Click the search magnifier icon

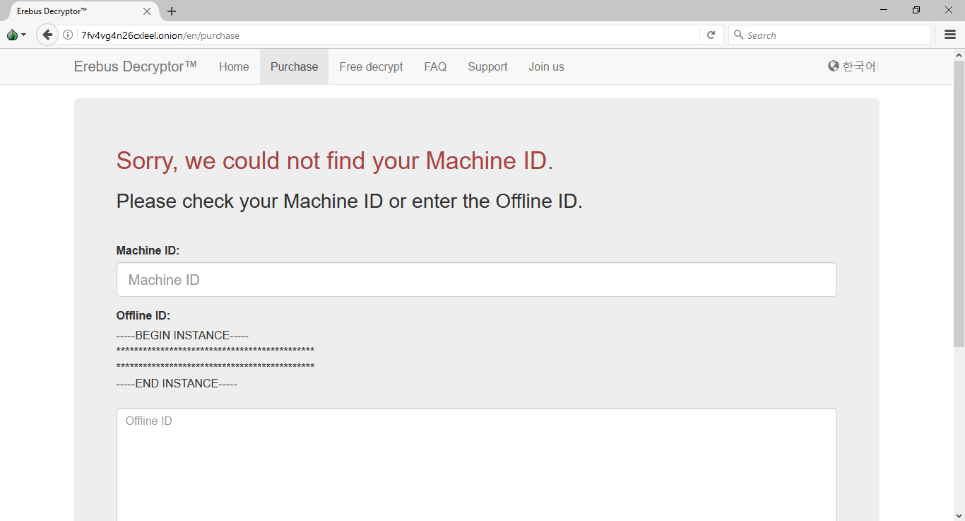[739, 35]
